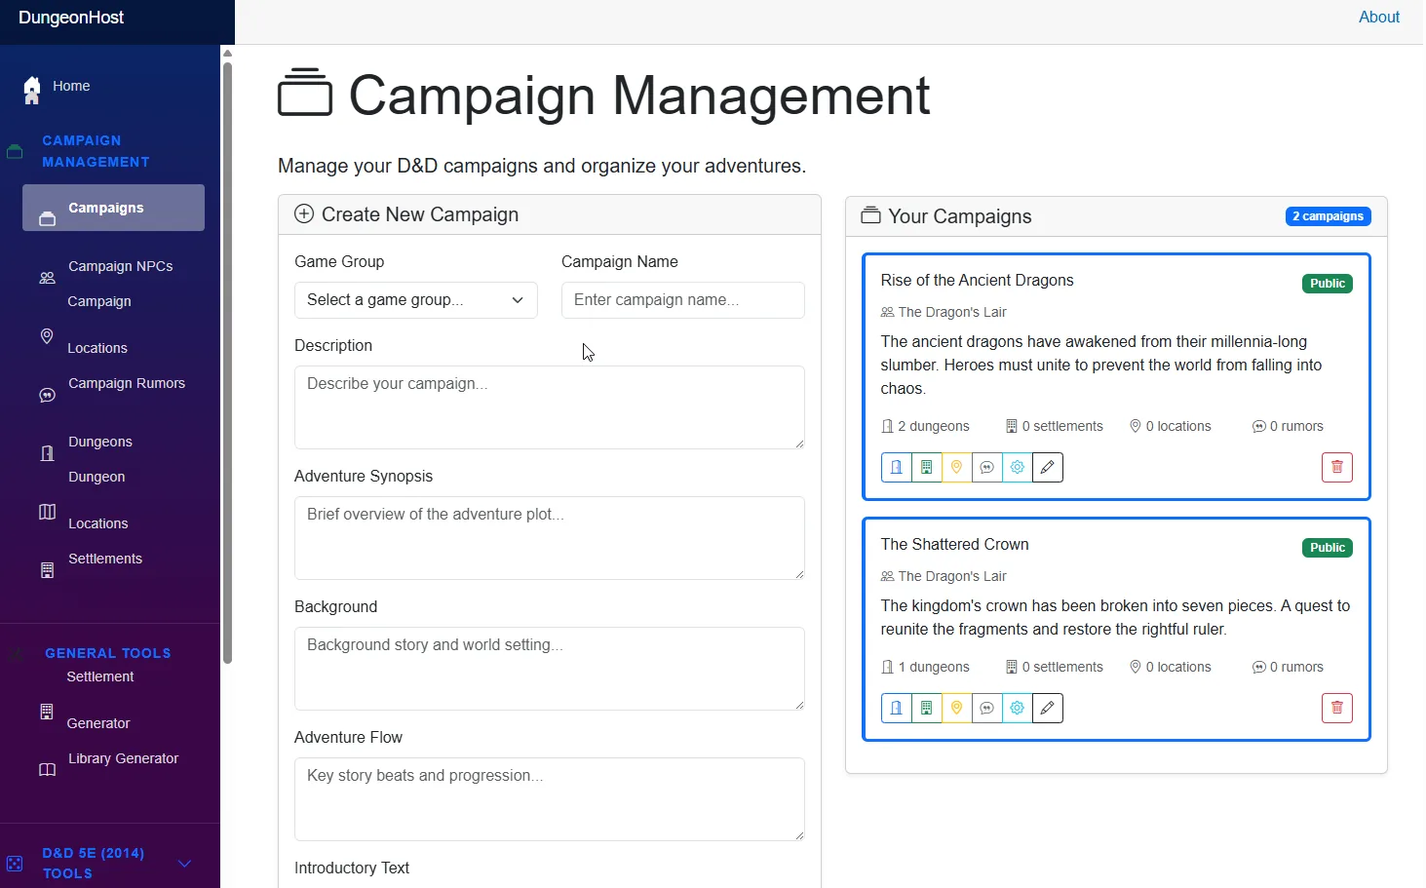Click the About link

point(1378,18)
